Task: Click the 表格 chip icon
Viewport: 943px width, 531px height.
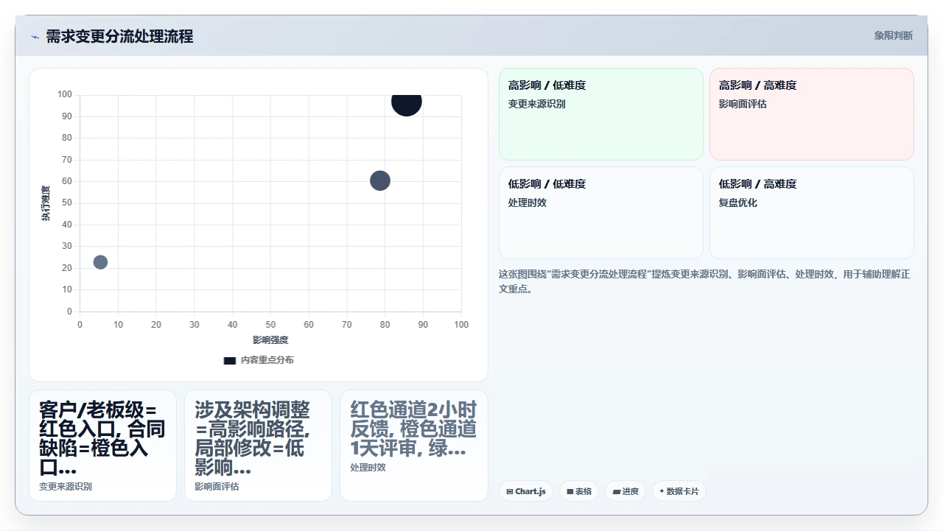Action: tap(570, 491)
